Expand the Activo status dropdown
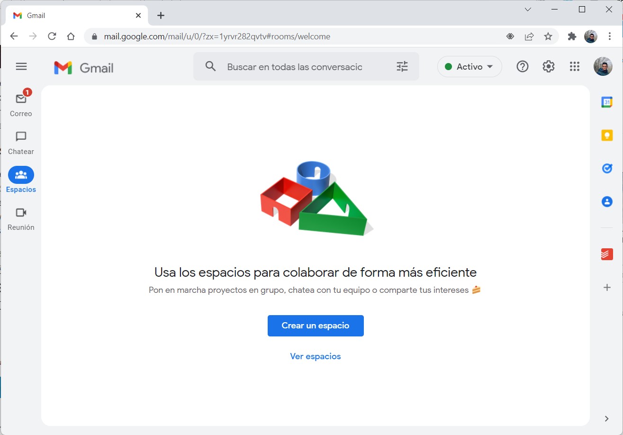This screenshot has height=435, width=623. coord(469,67)
